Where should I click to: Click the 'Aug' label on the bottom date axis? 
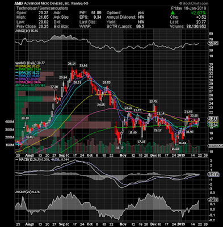(x=28, y=224)
